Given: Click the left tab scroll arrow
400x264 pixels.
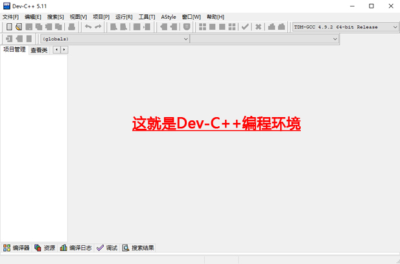Looking at the screenshot, I should pyautogui.click(x=56, y=50).
